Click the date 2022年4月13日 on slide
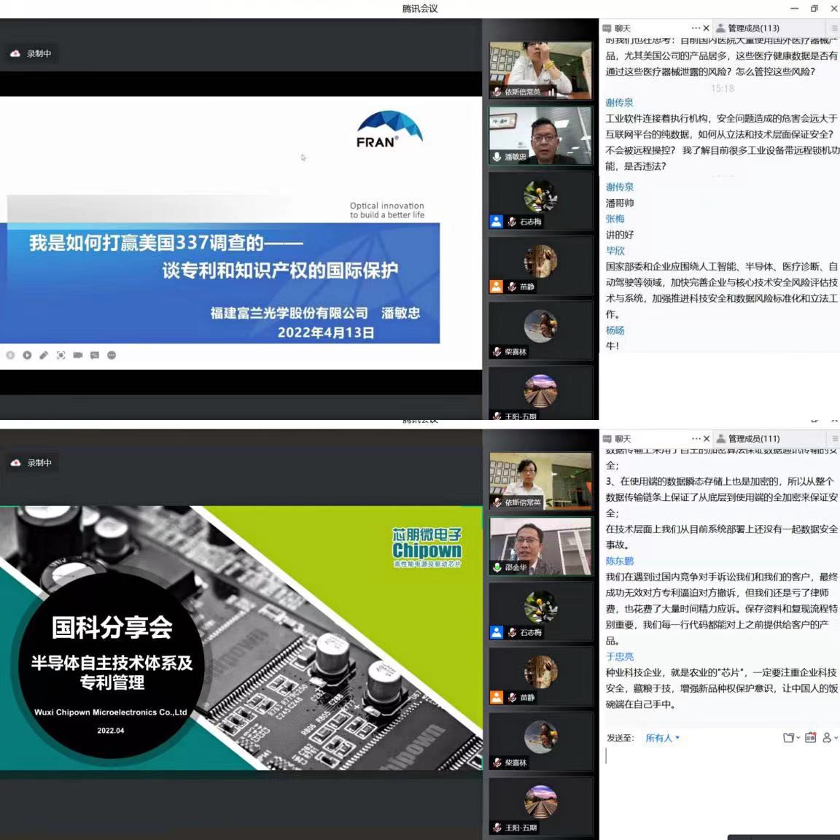The height and width of the screenshot is (840, 840). (326, 332)
